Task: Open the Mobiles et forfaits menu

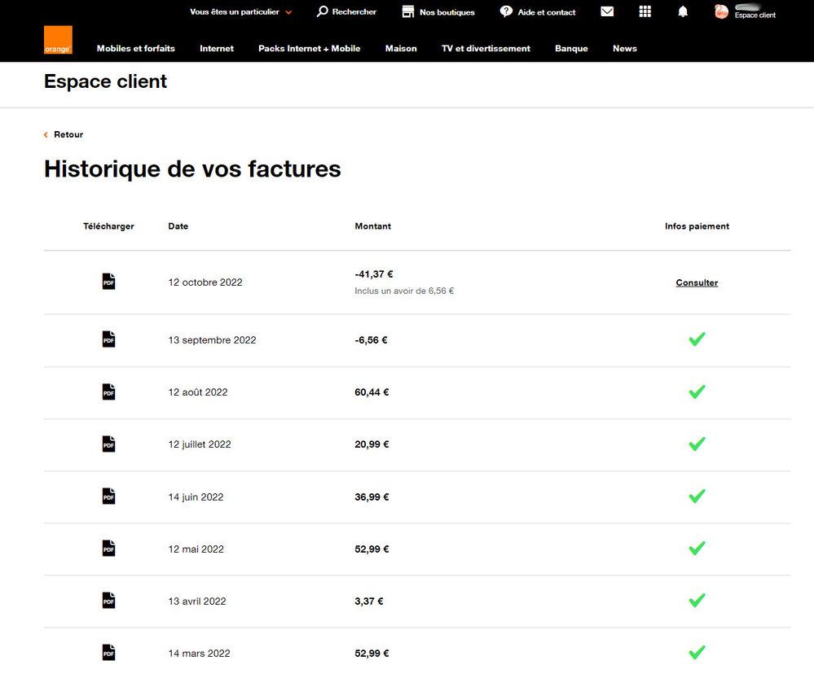Action: [x=135, y=49]
